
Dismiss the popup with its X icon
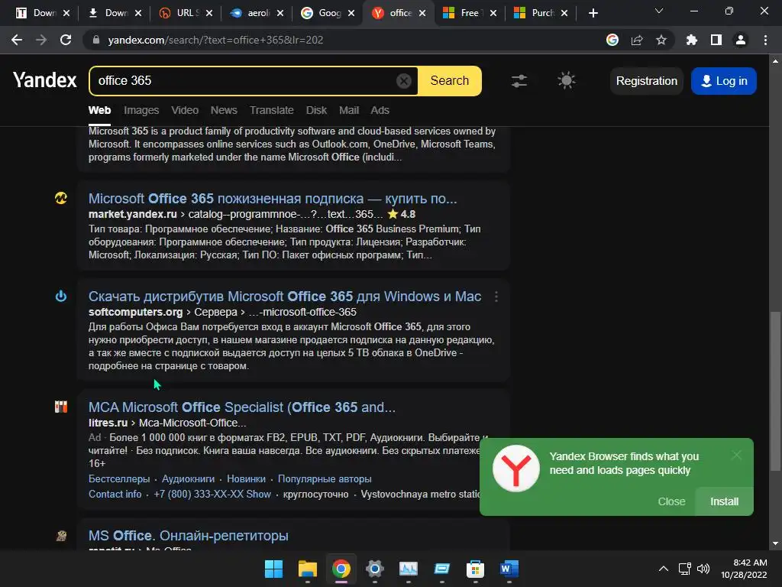pyautogui.click(x=736, y=455)
